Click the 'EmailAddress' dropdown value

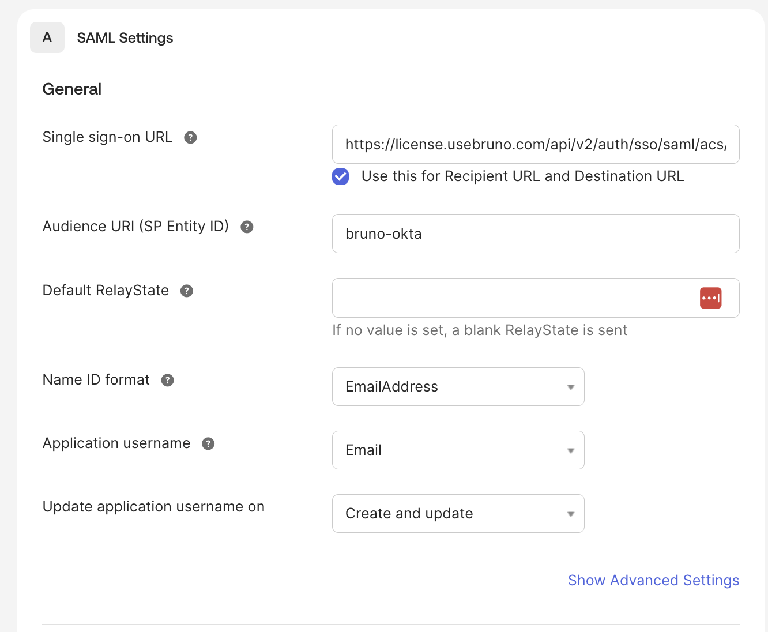391,386
